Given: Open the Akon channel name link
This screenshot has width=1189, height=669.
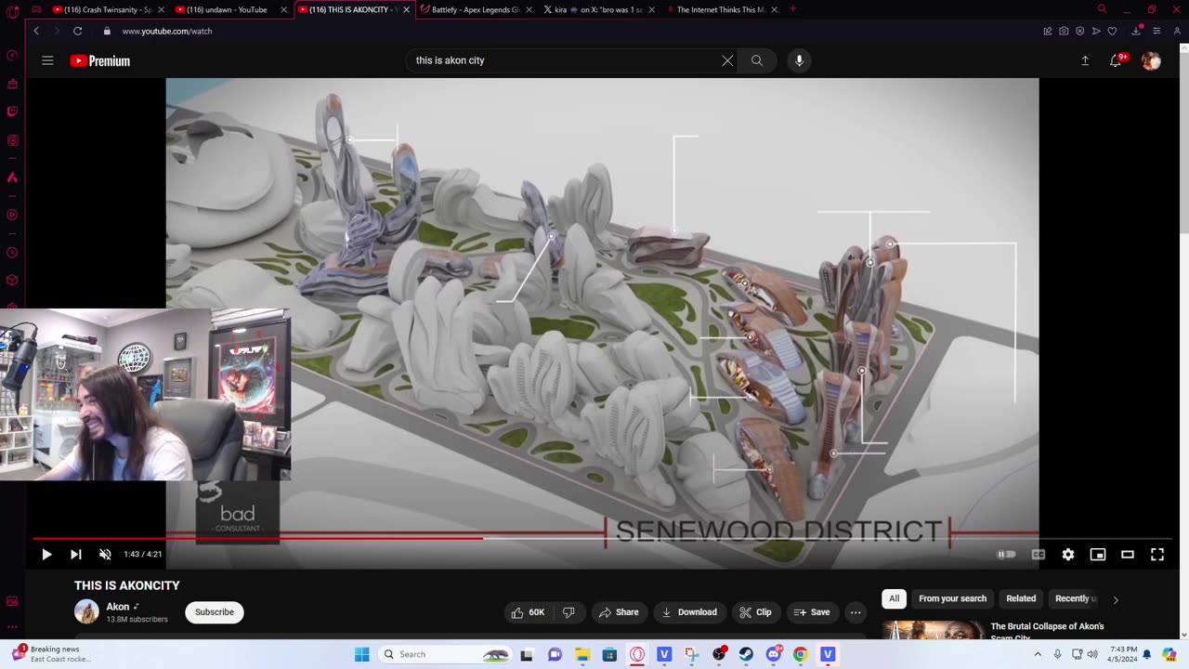Looking at the screenshot, I should (118, 607).
